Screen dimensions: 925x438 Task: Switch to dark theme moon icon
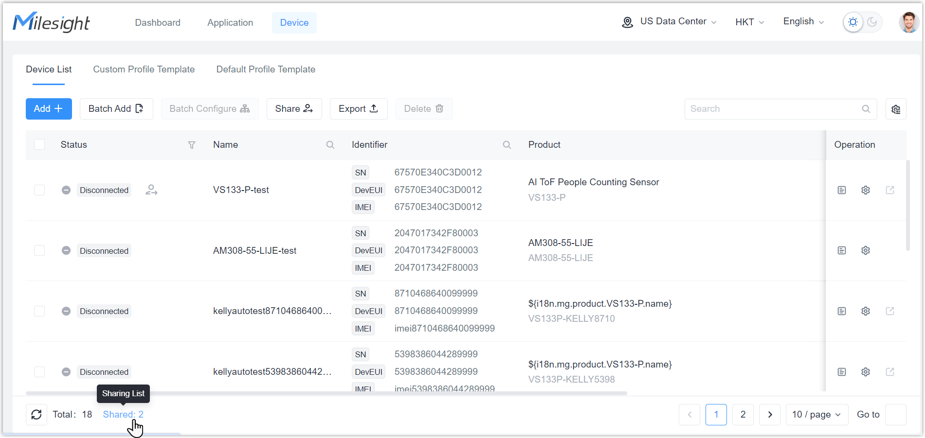point(872,22)
